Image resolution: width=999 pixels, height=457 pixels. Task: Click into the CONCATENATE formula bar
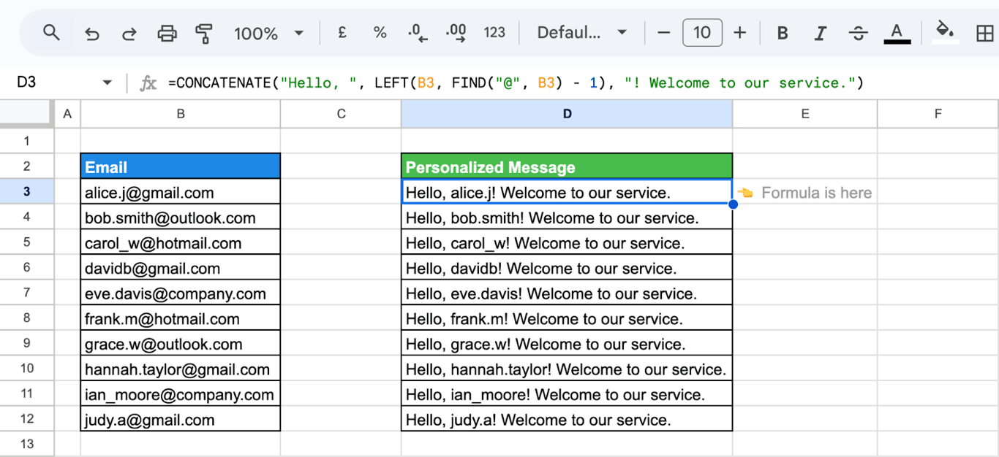tap(516, 82)
